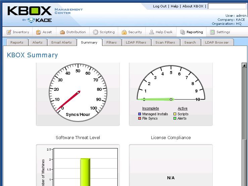Switch to the Reports tab

click(x=17, y=42)
